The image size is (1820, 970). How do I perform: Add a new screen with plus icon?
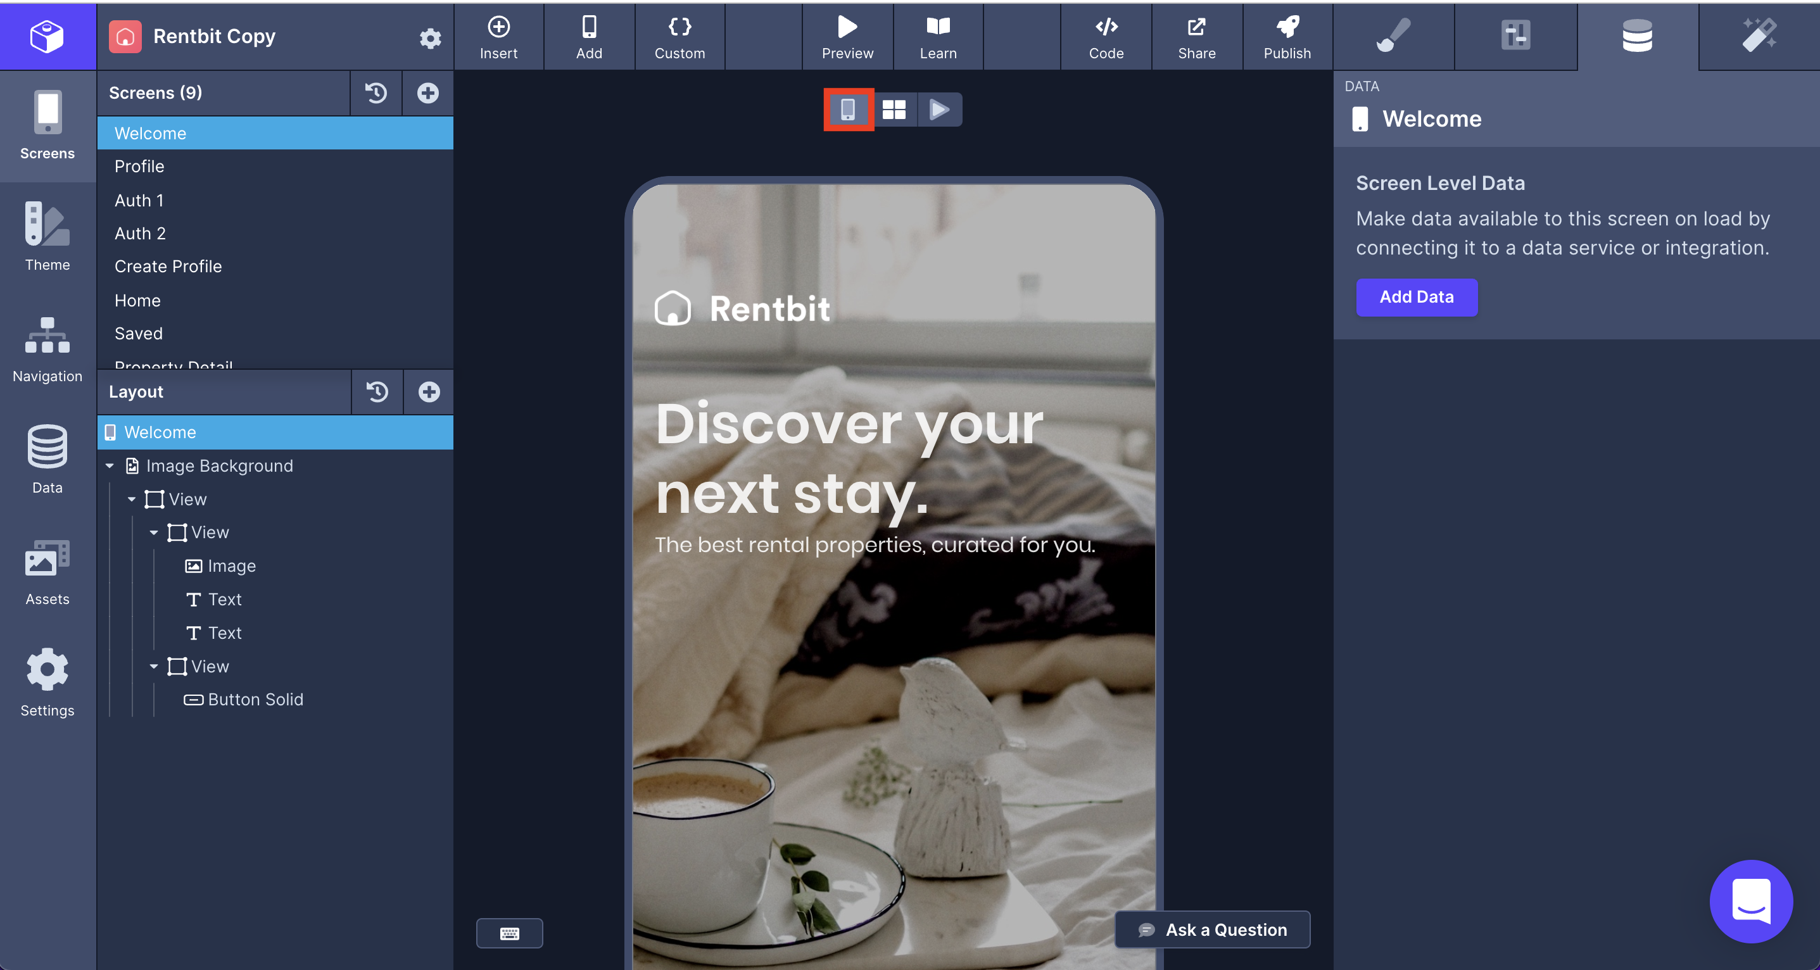tap(427, 93)
